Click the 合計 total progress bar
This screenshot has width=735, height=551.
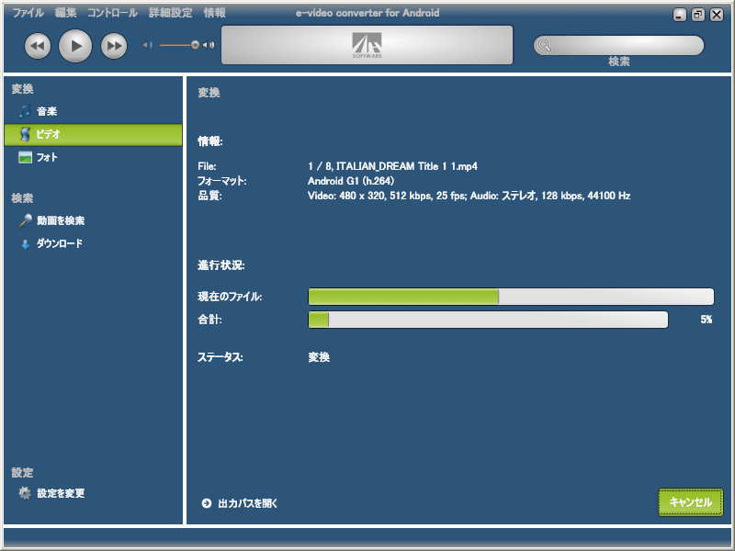488,320
